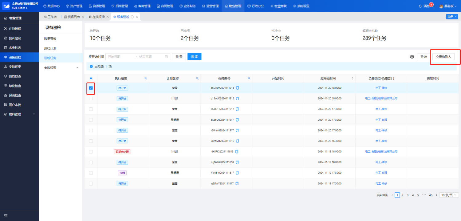
Task: Copy task number fP01BW2024111817
Action: pos(237,173)
